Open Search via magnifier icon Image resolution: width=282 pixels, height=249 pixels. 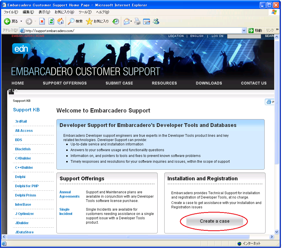pyautogui.click(x=71, y=22)
